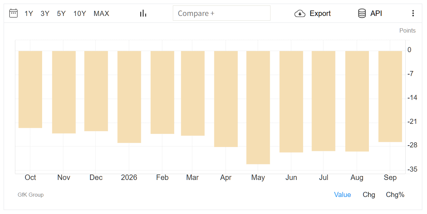Click the GfK Group source link
This screenshot has height=214, width=427.
coord(30,195)
